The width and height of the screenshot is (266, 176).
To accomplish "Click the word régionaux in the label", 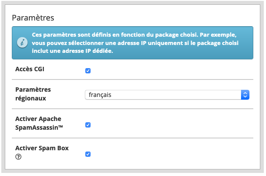I will 31,98.
